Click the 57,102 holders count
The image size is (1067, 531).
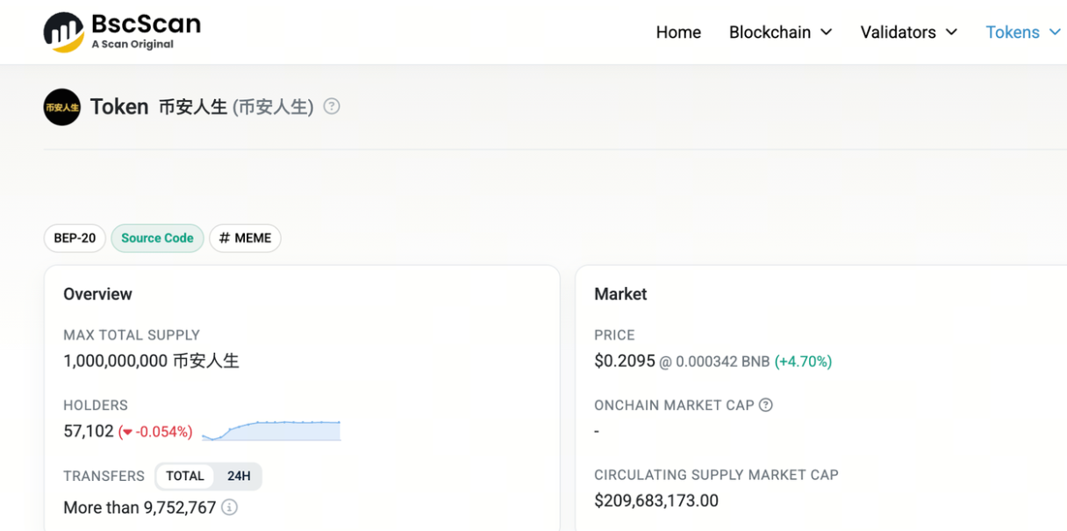[x=89, y=431]
